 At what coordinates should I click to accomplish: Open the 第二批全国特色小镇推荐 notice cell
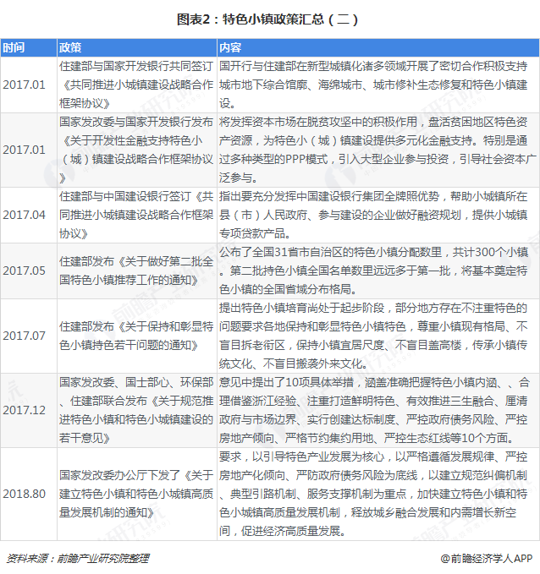pyautogui.click(x=135, y=271)
